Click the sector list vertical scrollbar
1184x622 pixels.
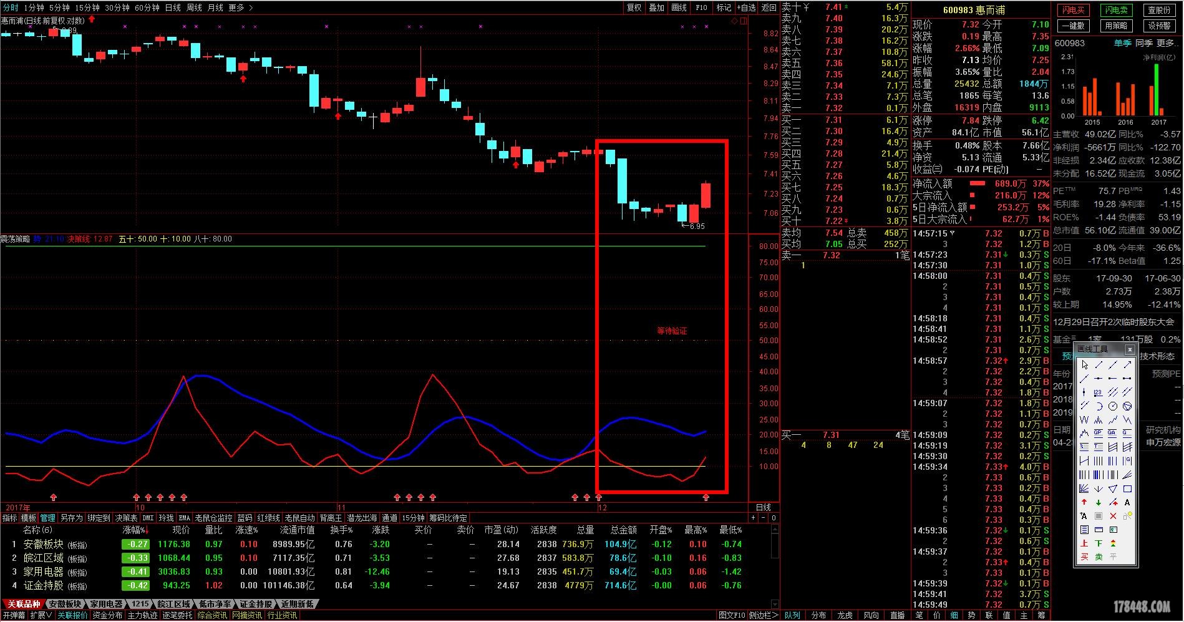click(x=775, y=566)
